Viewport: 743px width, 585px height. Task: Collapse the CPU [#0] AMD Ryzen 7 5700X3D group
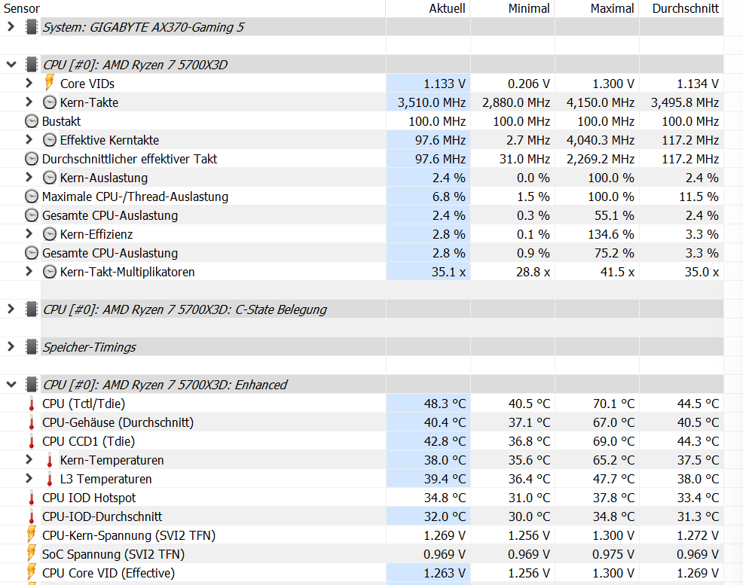click(11, 65)
